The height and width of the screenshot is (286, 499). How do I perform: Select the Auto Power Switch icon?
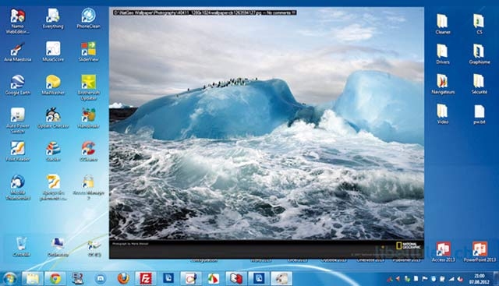tap(17, 121)
